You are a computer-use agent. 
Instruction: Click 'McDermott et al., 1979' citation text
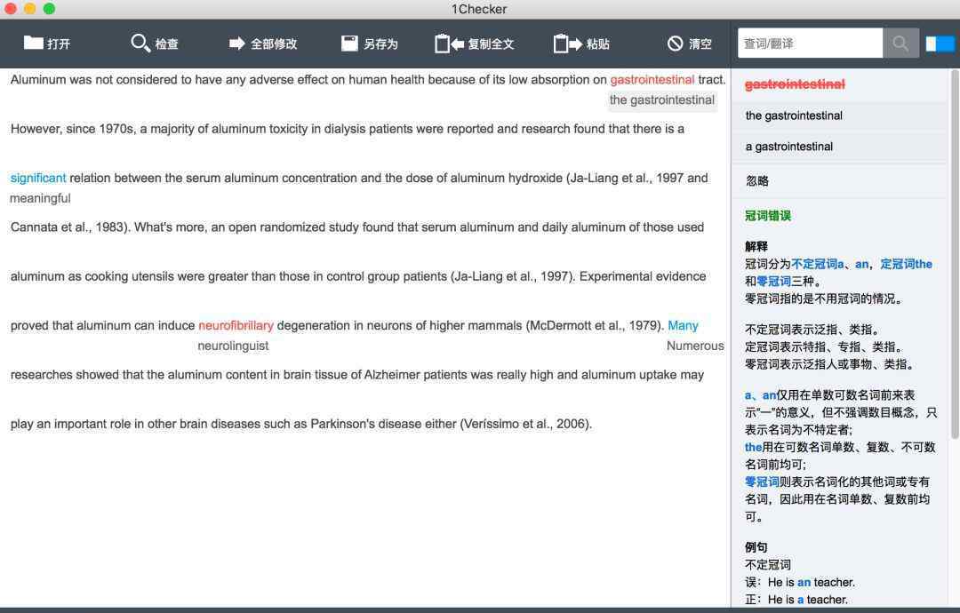coord(593,325)
